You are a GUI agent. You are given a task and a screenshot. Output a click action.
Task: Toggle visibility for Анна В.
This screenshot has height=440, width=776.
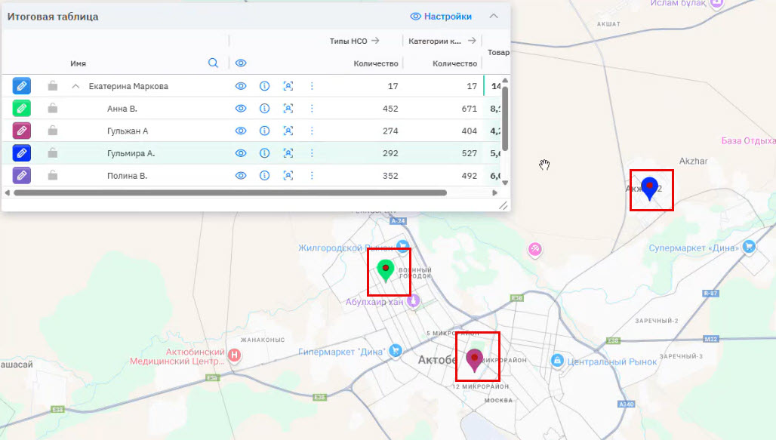coord(241,109)
